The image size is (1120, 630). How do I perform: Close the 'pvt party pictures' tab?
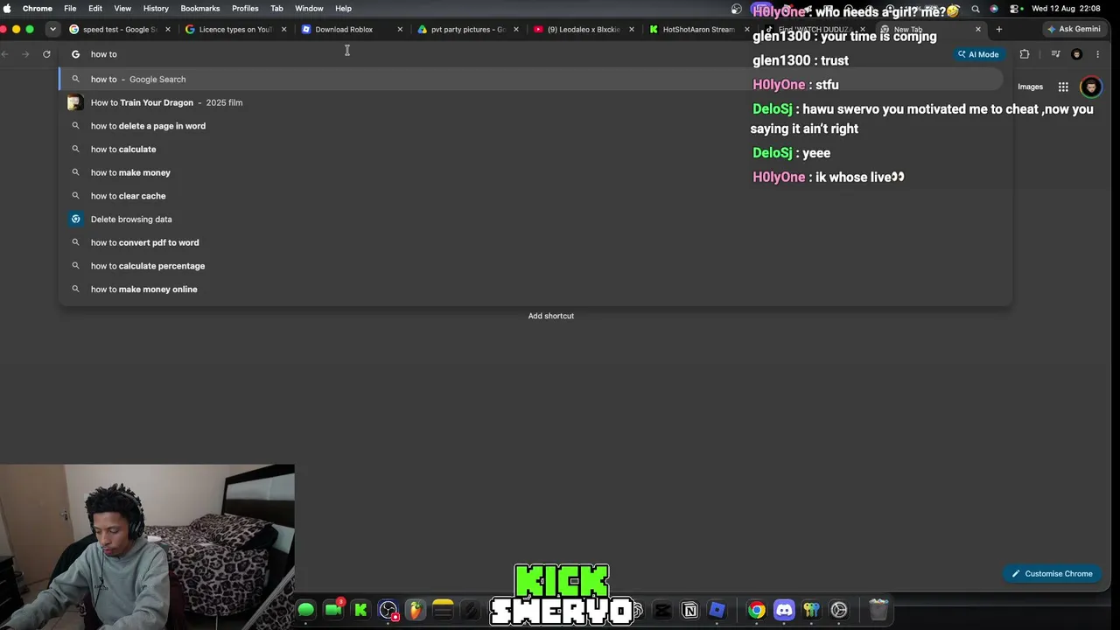pos(515,29)
